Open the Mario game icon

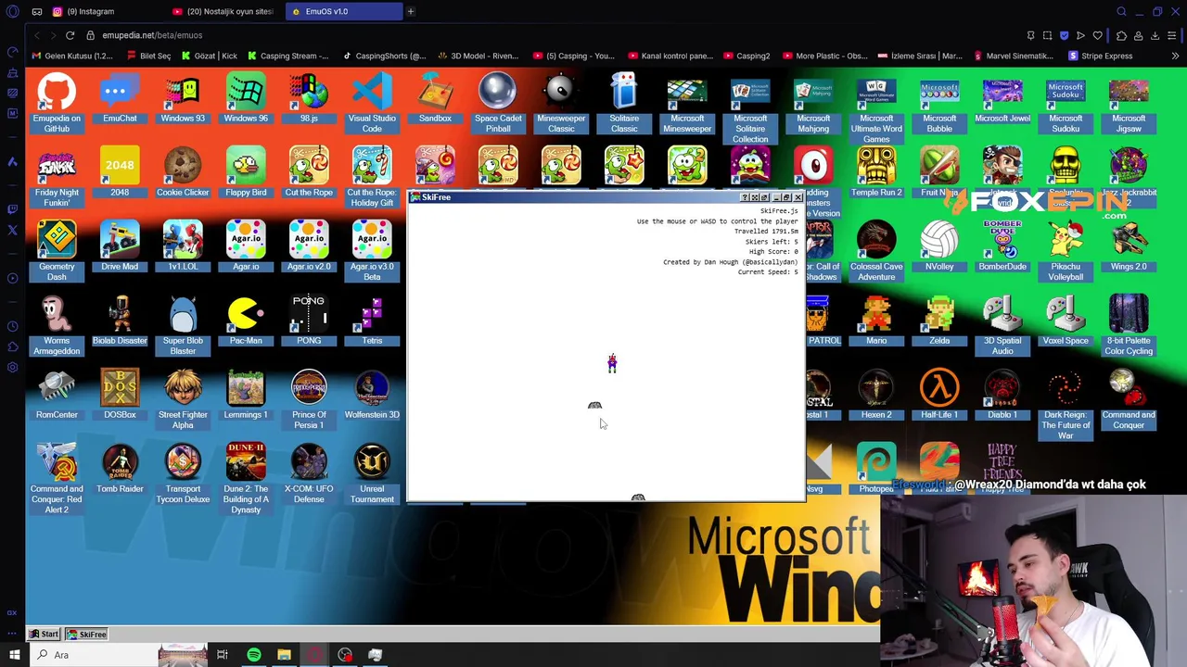[876, 321]
